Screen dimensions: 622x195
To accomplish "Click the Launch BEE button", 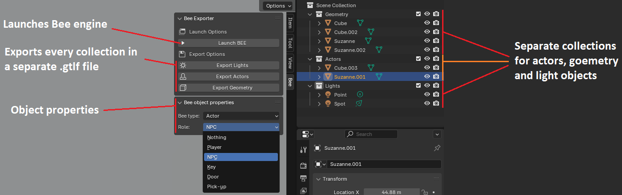I will coord(232,43).
